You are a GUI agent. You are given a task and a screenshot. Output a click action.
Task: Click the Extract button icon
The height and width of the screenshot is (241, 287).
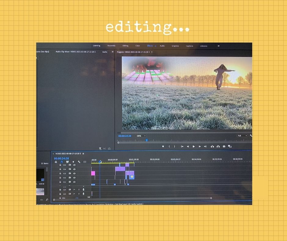point(218,146)
